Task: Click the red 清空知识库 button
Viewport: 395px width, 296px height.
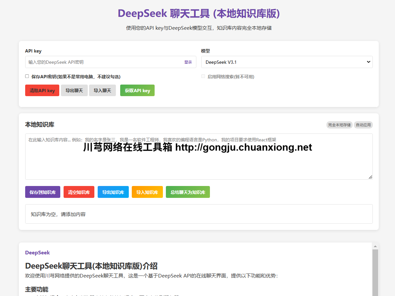Action: point(79,192)
